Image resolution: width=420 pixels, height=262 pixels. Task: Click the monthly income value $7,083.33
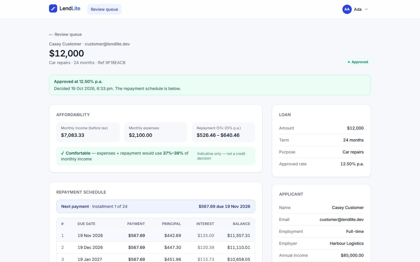pyautogui.click(x=73, y=135)
